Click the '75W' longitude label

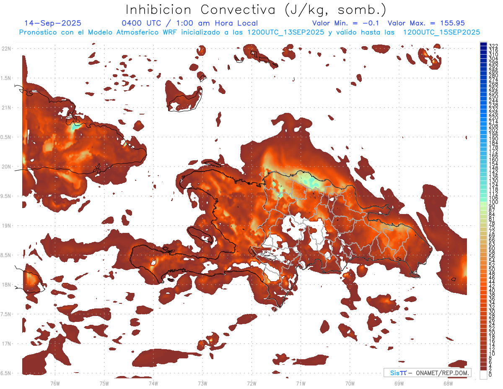[104, 383]
